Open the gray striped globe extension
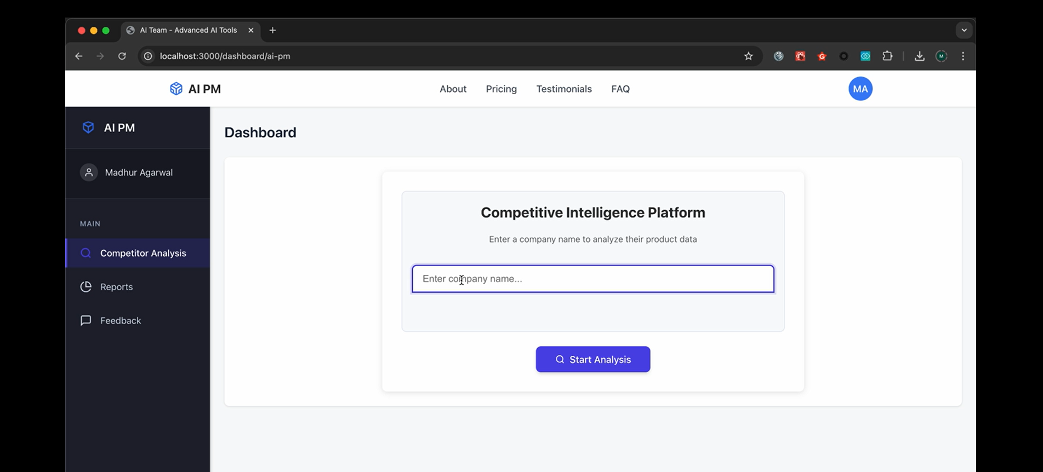This screenshot has height=472, width=1043. (779, 56)
